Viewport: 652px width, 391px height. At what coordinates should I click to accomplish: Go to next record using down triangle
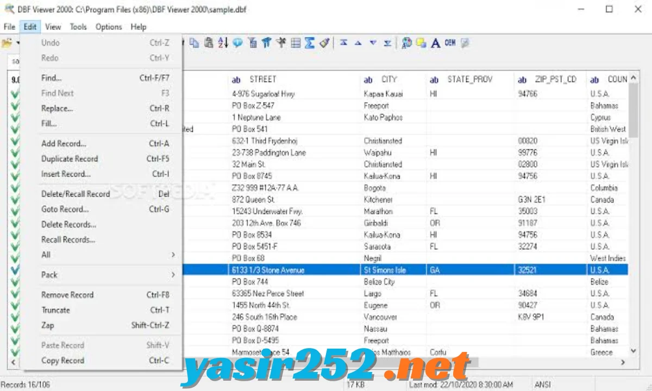click(373, 43)
